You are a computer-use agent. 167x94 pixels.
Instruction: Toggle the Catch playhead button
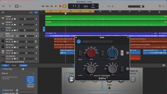pos(36,13)
